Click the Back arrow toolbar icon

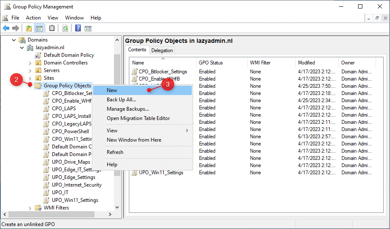click(6, 28)
